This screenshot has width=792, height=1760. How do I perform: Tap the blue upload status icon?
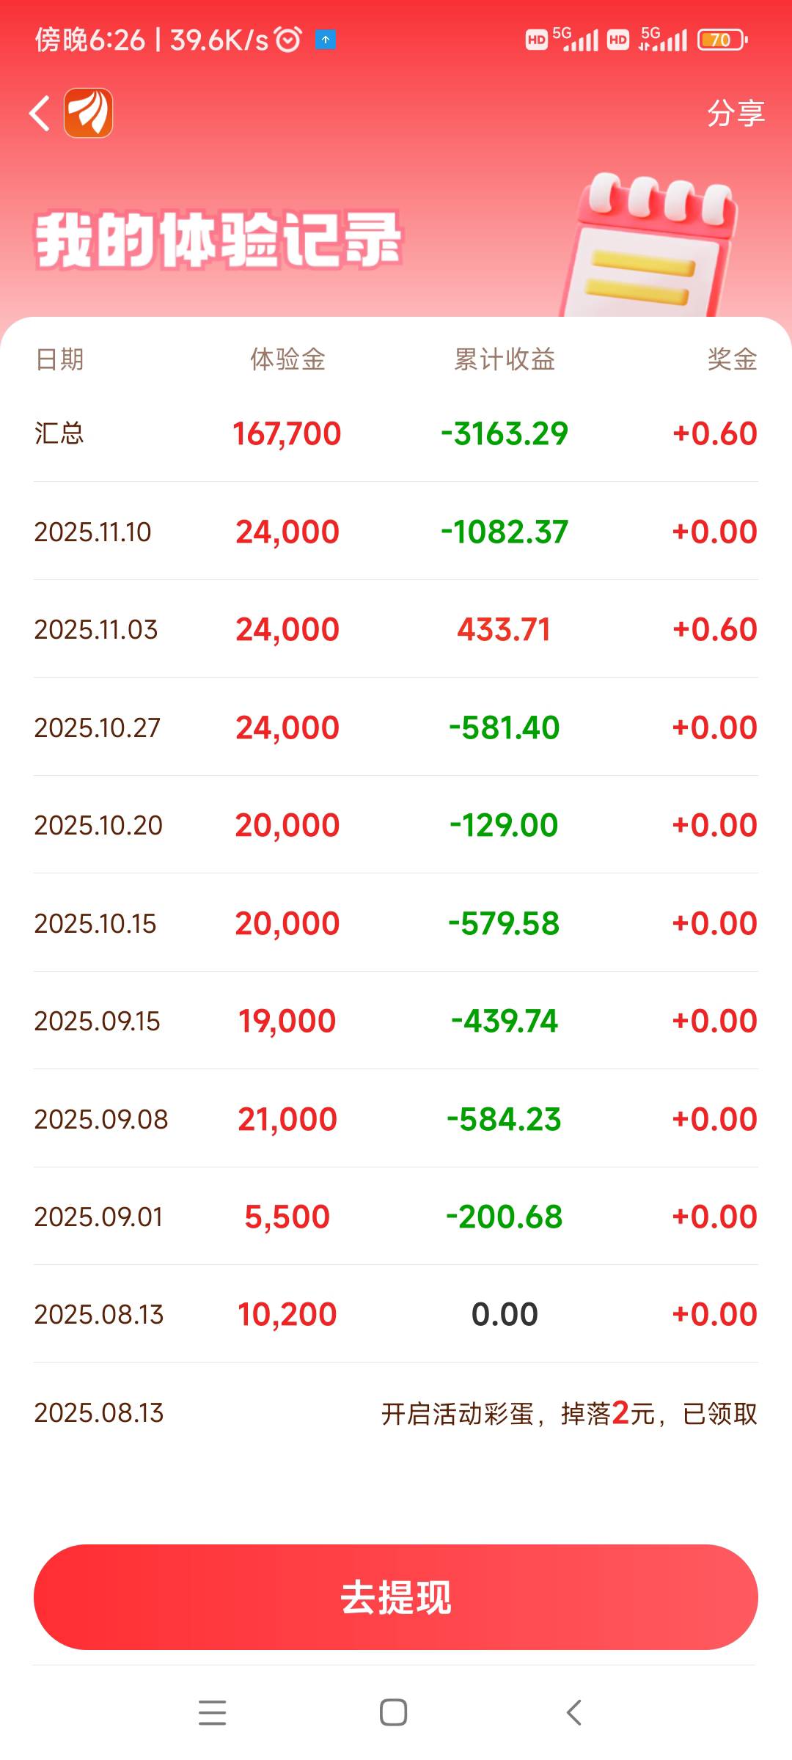326,40
